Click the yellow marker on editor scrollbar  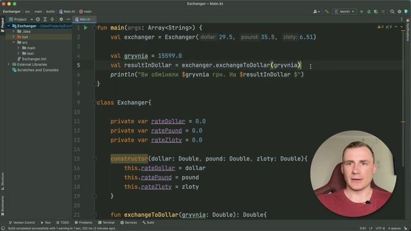(403, 122)
